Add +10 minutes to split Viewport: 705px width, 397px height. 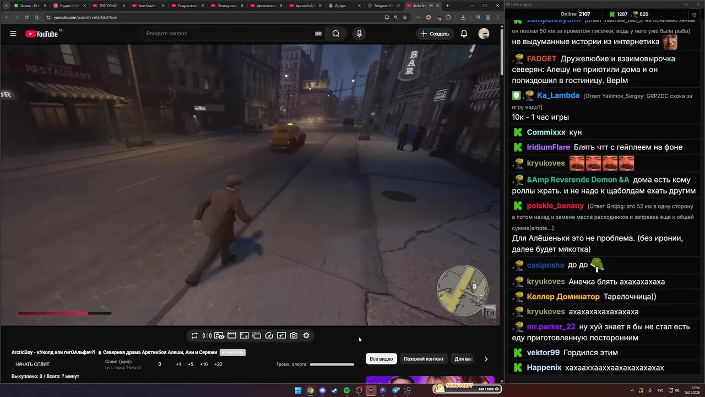pos(204,364)
